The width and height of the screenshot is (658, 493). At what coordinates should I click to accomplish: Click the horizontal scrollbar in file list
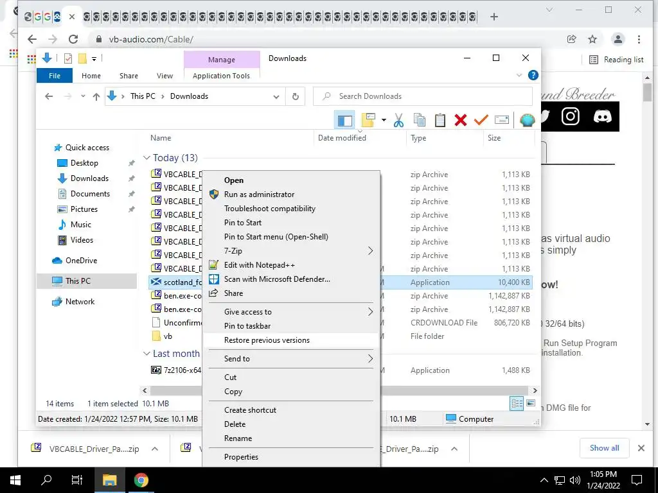coord(339,391)
